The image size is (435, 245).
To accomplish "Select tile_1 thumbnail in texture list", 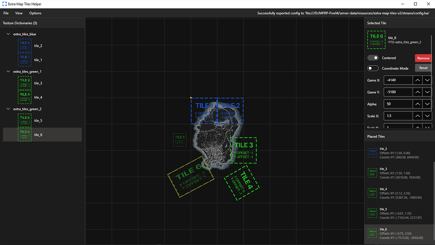I will [25, 60].
